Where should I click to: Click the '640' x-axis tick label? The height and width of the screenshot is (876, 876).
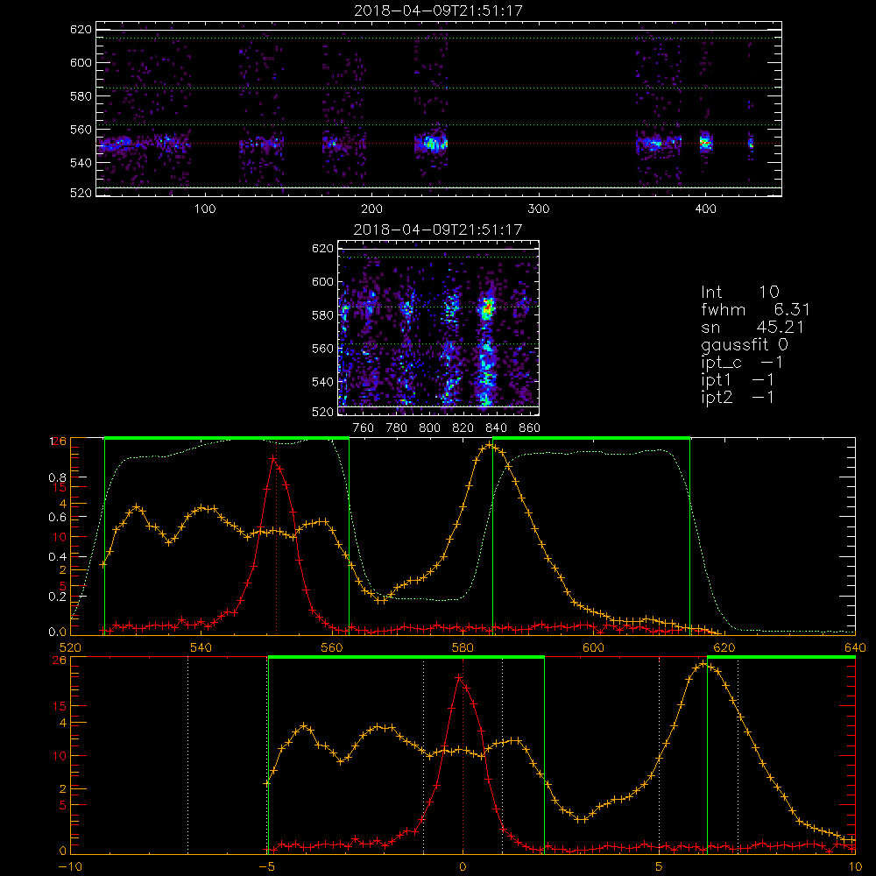[x=855, y=648]
